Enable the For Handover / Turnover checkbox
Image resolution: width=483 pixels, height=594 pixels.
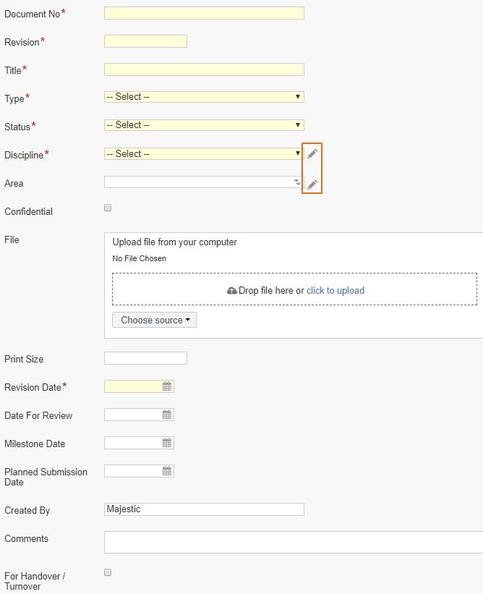pos(108,572)
